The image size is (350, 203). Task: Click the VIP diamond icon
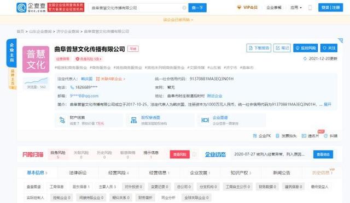239,8
